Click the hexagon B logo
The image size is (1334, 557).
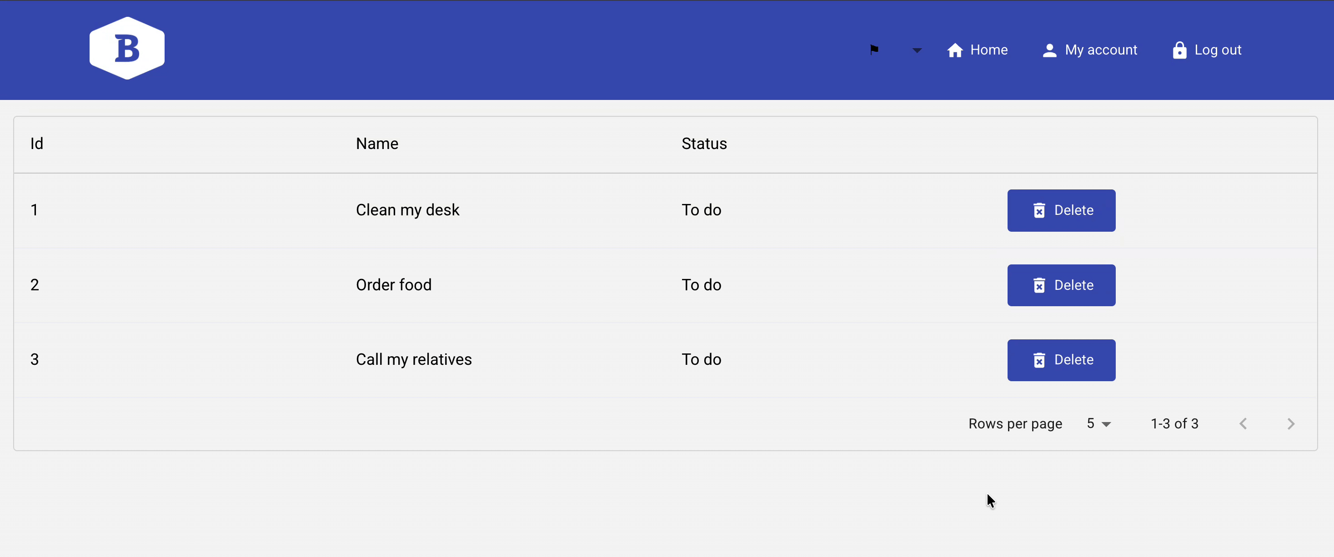127,48
